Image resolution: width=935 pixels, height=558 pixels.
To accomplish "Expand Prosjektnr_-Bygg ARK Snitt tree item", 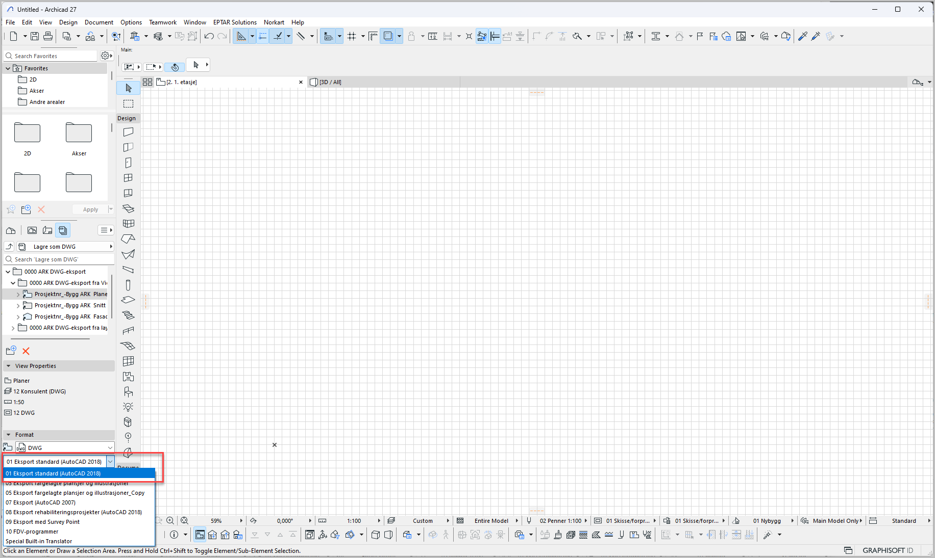I will (18, 306).
